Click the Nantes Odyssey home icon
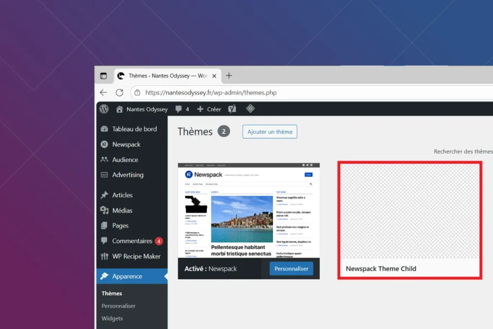Image resolution: width=493 pixels, height=329 pixels. [x=119, y=109]
